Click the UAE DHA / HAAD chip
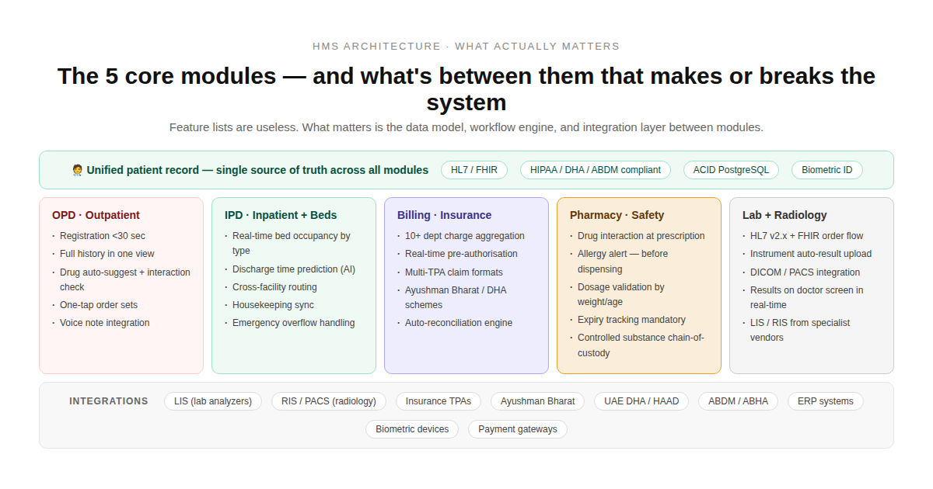This screenshot has width=933, height=489. [641, 401]
